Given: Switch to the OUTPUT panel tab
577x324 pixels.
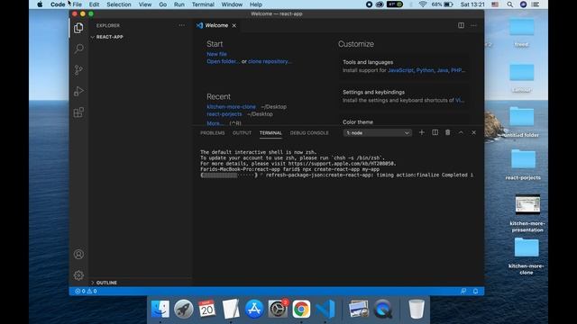Looking at the screenshot, I should point(242,132).
